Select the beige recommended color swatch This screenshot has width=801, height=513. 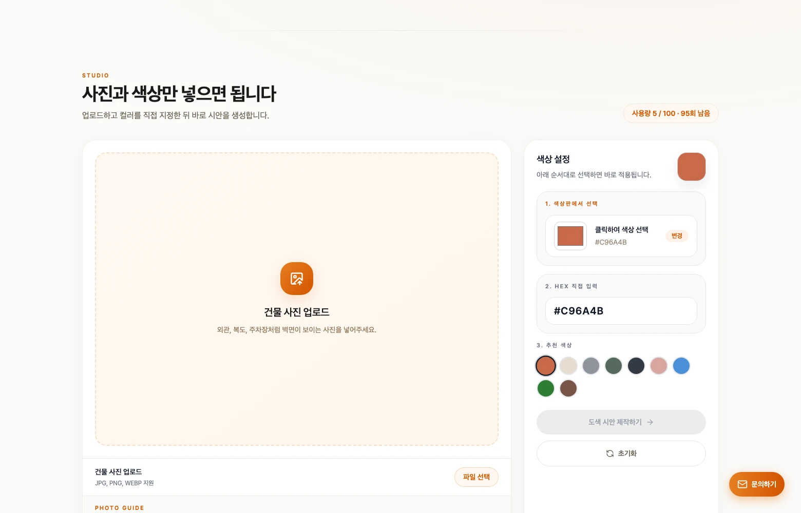[x=568, y=366]
